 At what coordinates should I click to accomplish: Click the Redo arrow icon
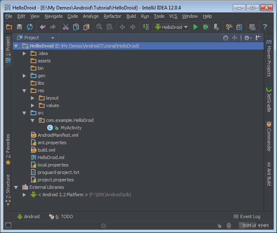pos(53,27)
